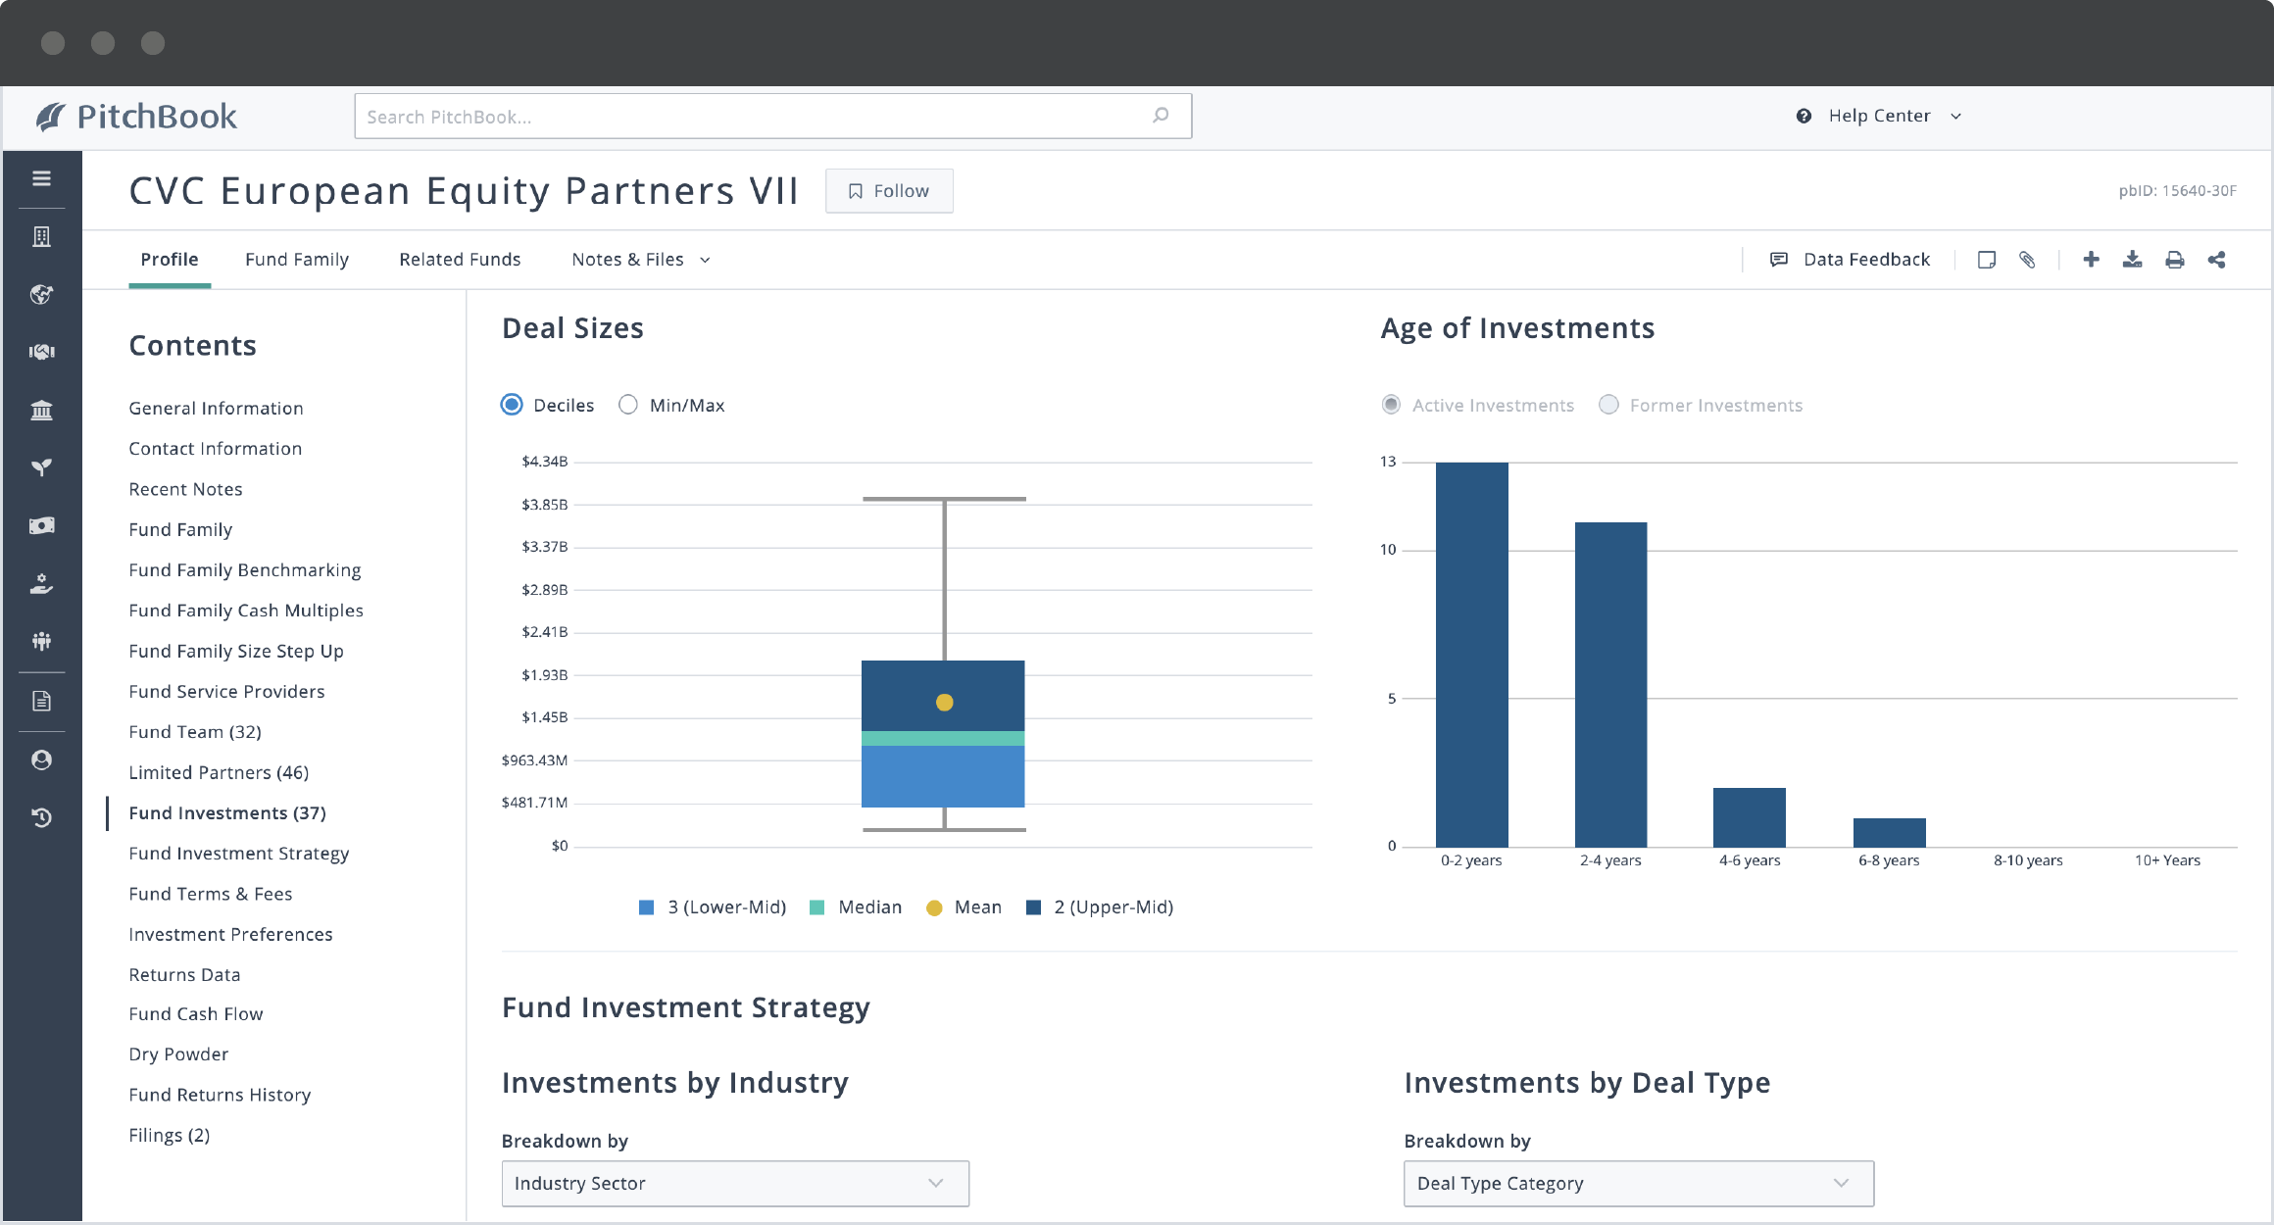Click the 3 (Lower-Mid) legend swatch

click(646, 907)
